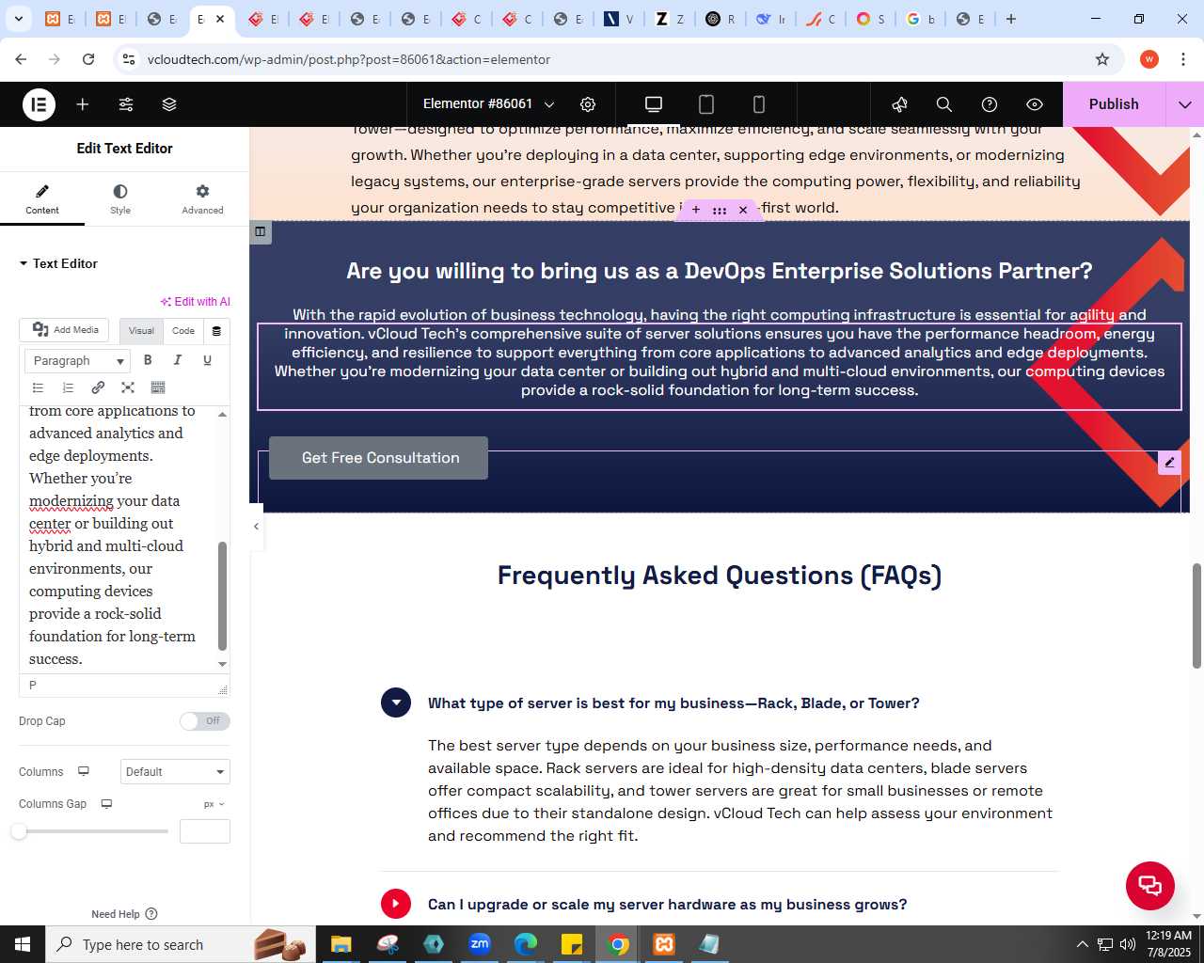
Task: Add section via the plus handle
Action: coord(696,210)
